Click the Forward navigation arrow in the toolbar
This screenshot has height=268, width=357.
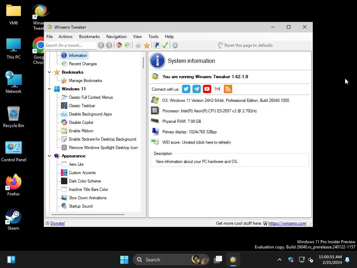click(x=109, y=45)
